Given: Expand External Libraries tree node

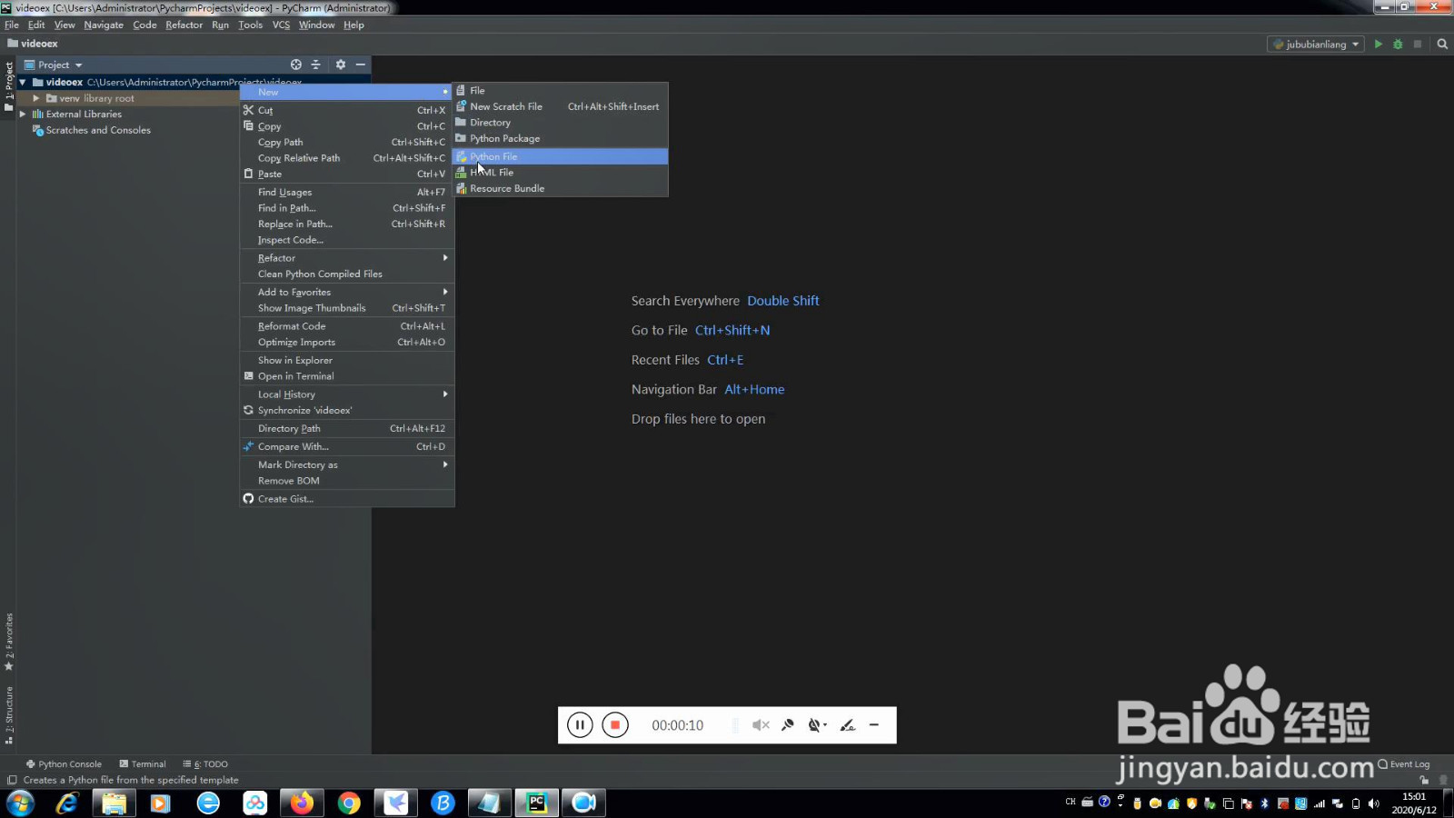Looking at the screenshot, I should click(23, 115).
